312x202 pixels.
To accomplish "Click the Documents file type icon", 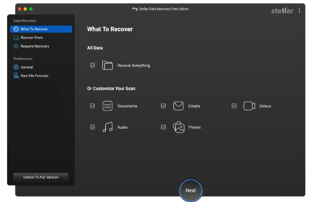I will 107,106.
